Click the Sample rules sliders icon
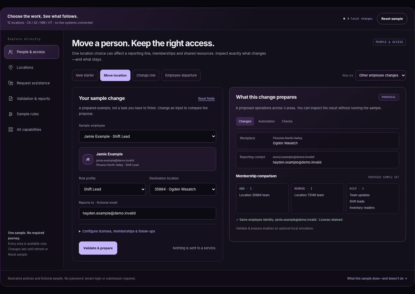 tap(10, 114)
